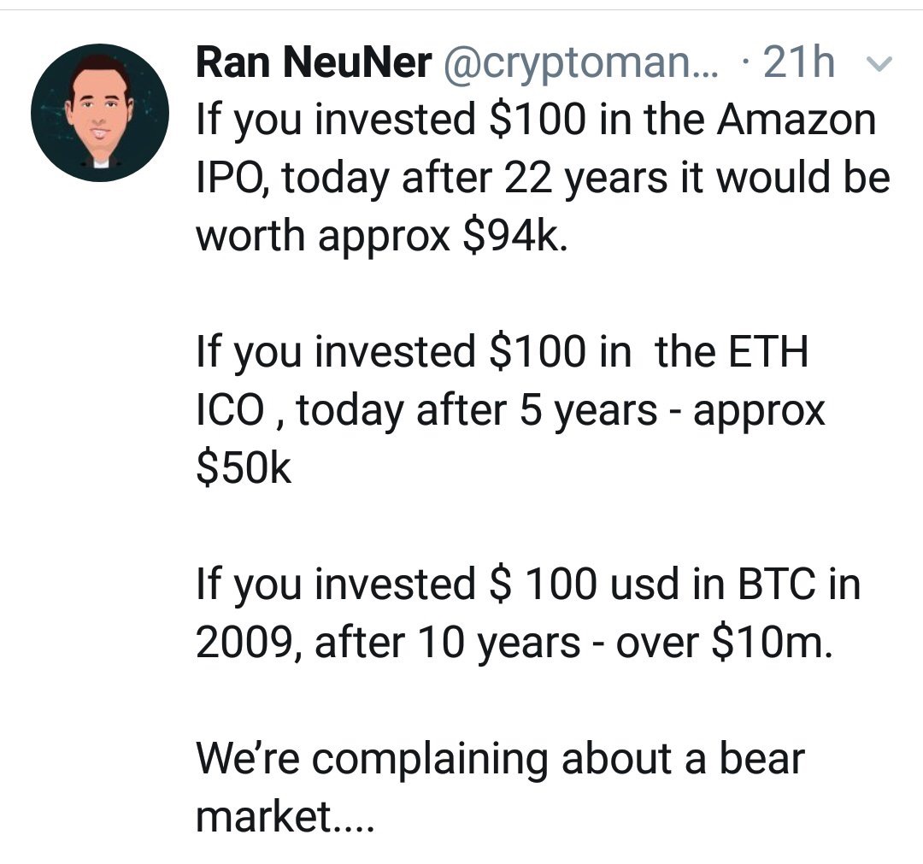Click the word ETH in tweet

point(769,351)
